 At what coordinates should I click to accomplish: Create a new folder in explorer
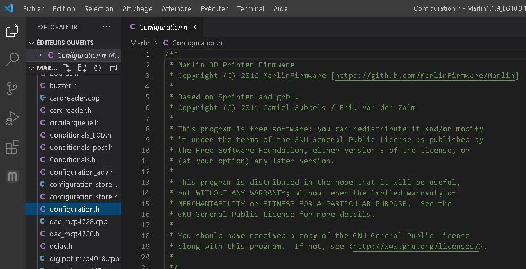[x=82, y=68]
